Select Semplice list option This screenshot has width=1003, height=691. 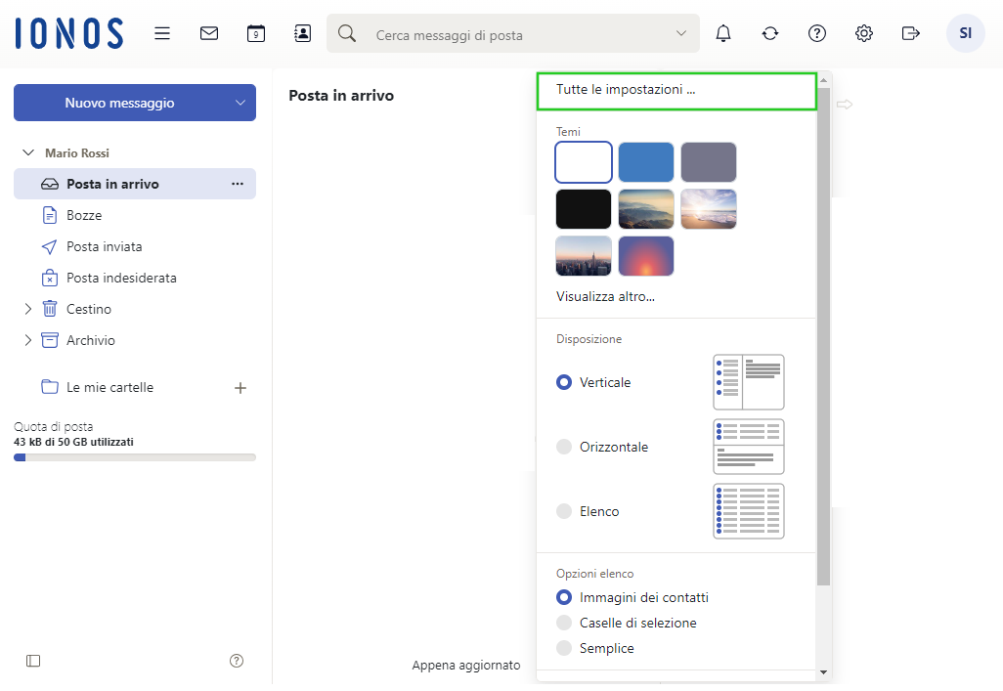563,648
